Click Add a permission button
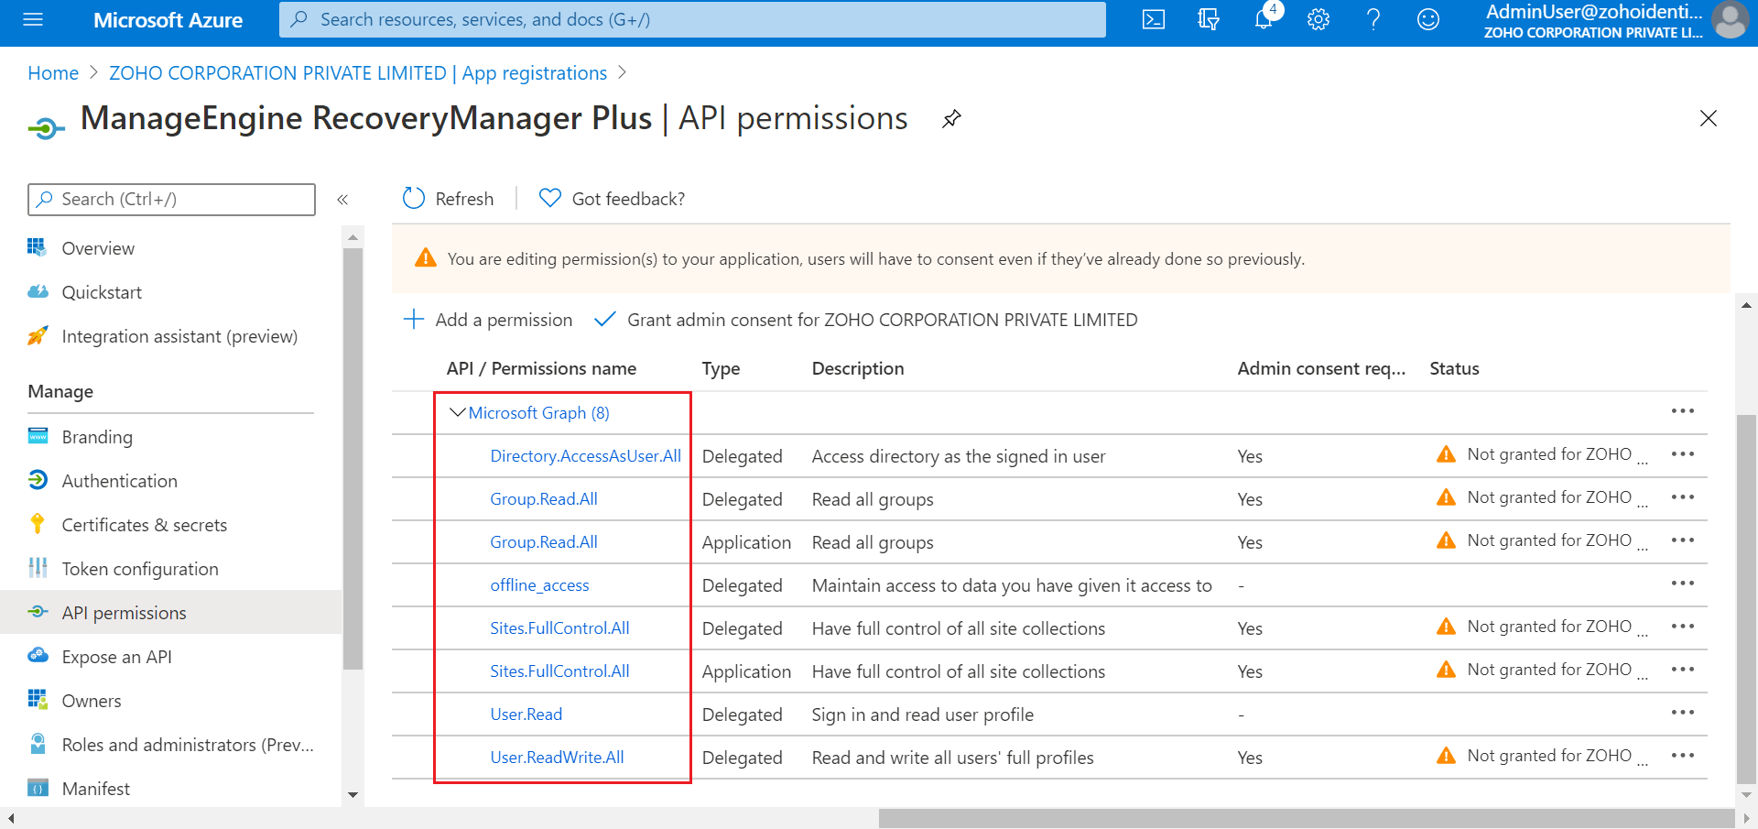This screenshot has width=1758, height=829. (x=488, y=320)
